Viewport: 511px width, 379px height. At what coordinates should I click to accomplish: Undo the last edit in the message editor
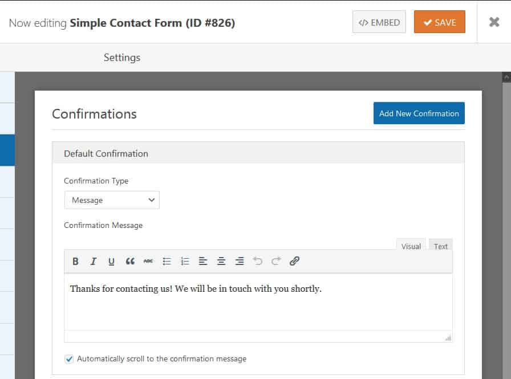point(258,261)
